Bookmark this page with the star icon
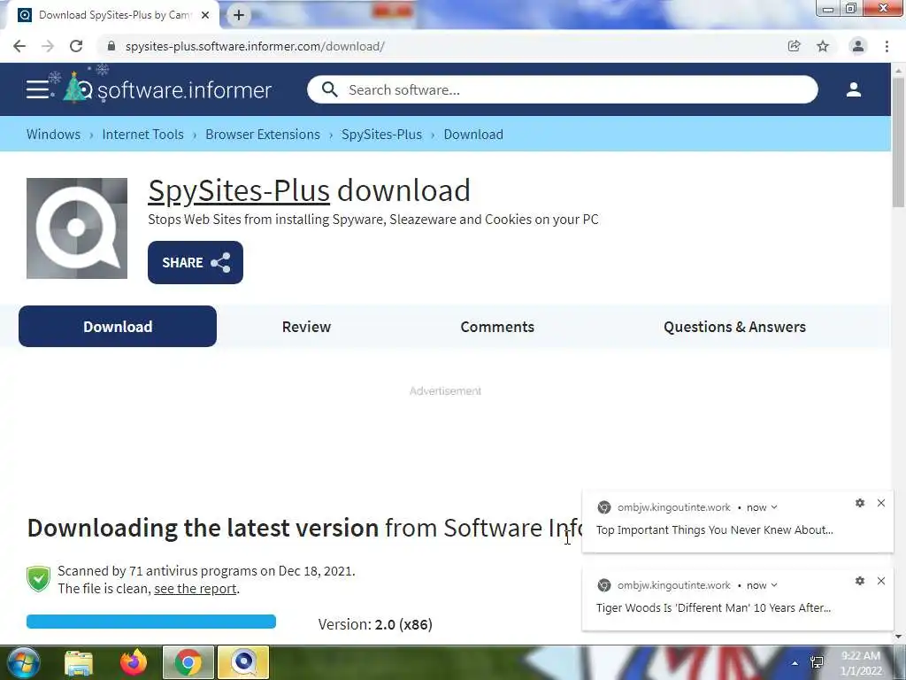Image resolution: width=906 pixels, height=680 pixels. click(x=823, y=46)
